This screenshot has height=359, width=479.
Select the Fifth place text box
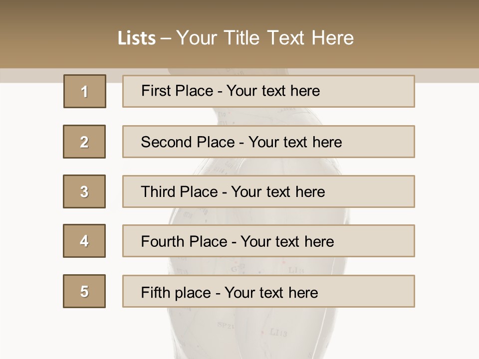tap(268, 291)
